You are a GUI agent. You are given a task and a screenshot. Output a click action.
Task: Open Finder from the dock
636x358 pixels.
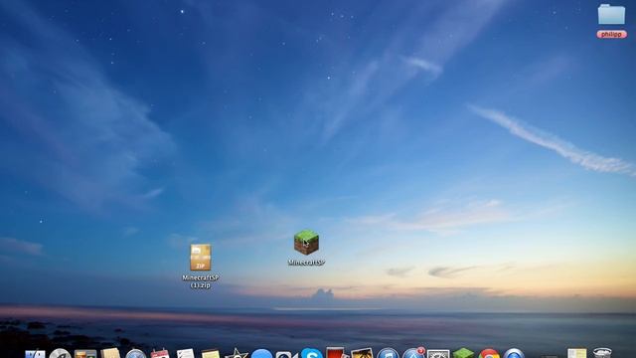[x=36, y=354]
